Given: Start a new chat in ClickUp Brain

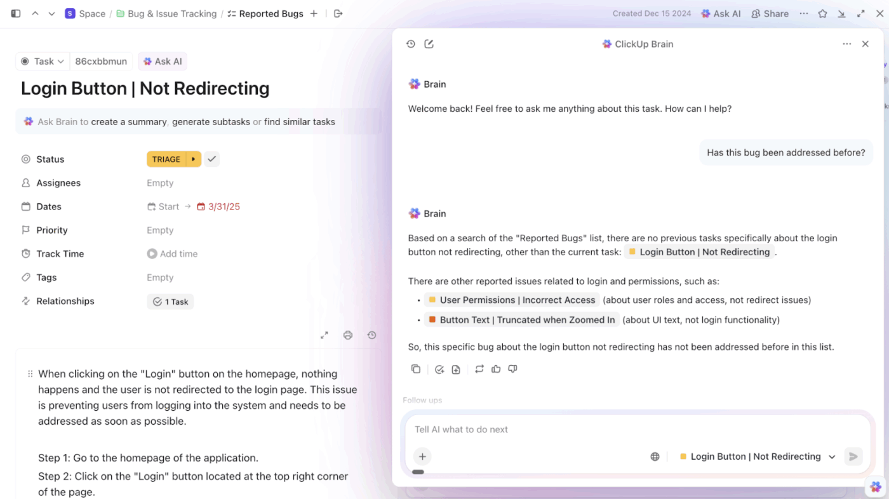Looking at the screenshot, I should pos(429,44).
